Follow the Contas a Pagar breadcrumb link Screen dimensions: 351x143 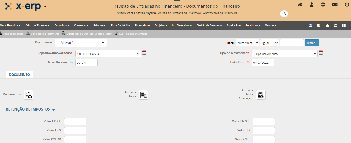click(x=143, y=13)
